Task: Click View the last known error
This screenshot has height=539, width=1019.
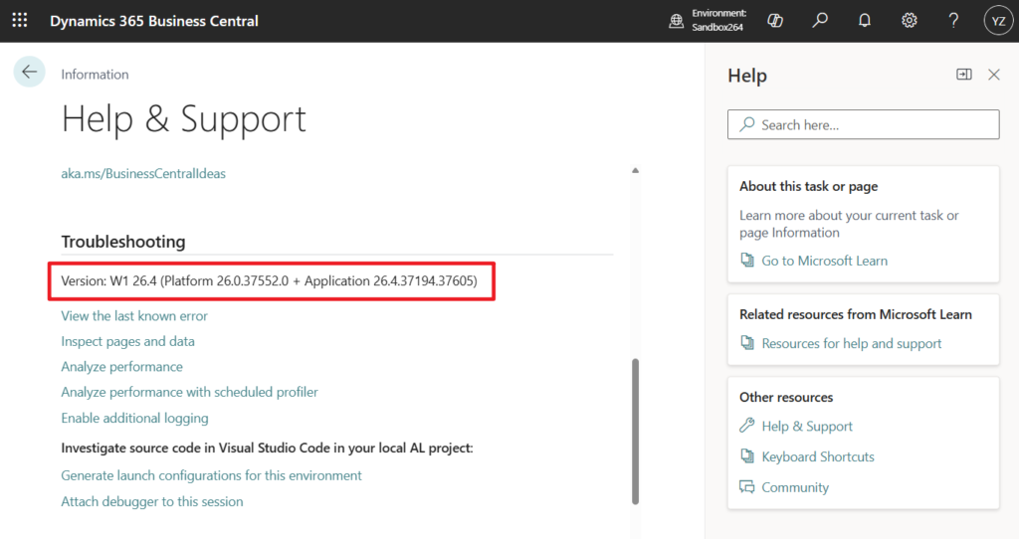Action: [x=134, y=315]
